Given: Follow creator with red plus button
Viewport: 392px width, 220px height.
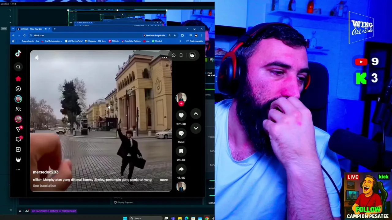Looking at the screenshot, I should tap(181, 104).
